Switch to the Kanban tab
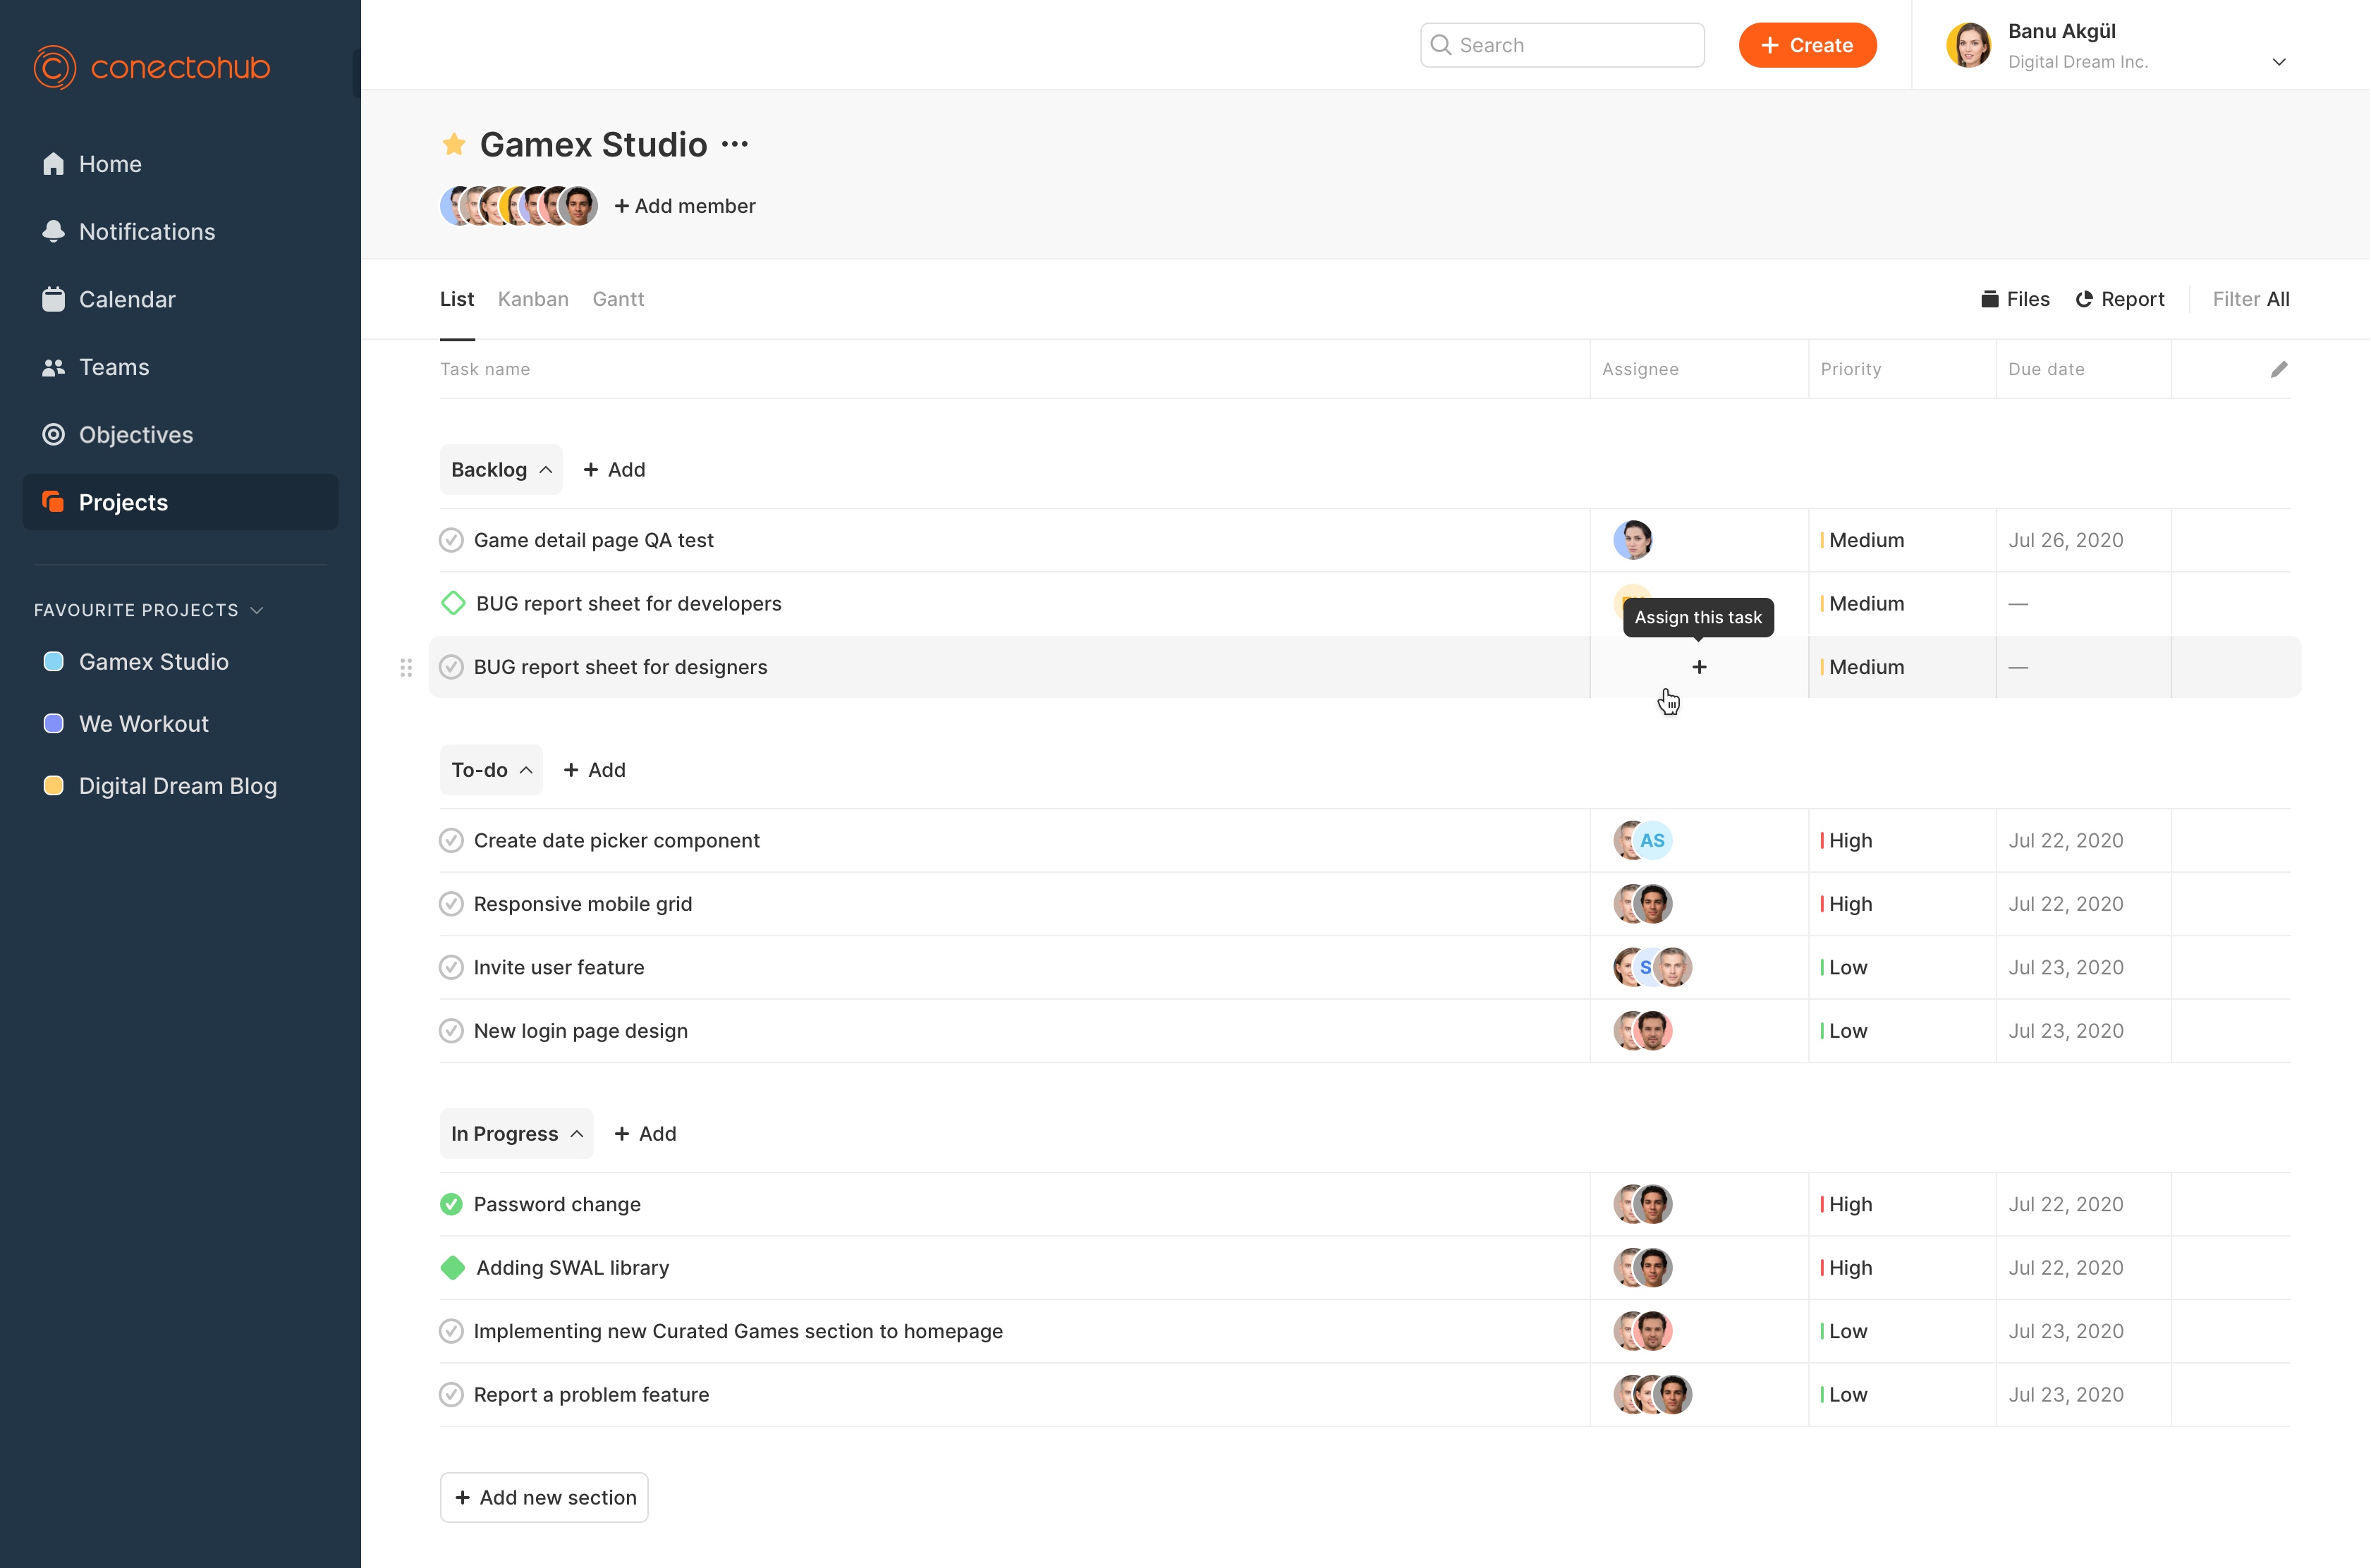2371x1568 pixels. [x=533, y=299]
